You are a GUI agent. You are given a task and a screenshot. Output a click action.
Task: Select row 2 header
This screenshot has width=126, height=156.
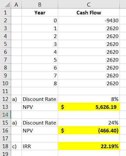click(5, 20)
